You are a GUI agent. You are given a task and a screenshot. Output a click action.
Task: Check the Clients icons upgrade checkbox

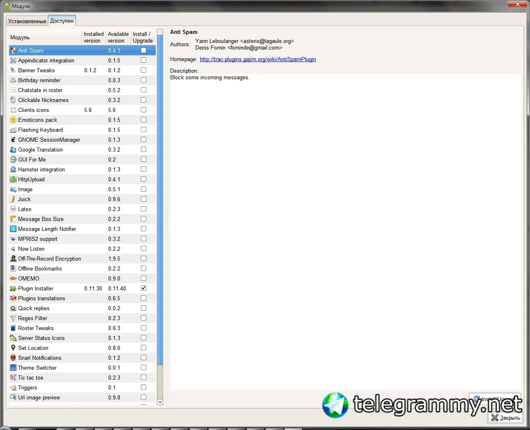coord(143,110)
